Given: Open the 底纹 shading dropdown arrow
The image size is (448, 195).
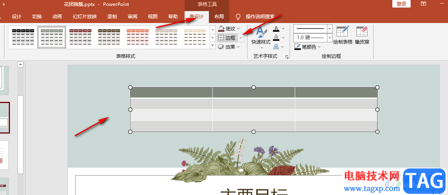Looking at the screenshot, I should [238, 29].
